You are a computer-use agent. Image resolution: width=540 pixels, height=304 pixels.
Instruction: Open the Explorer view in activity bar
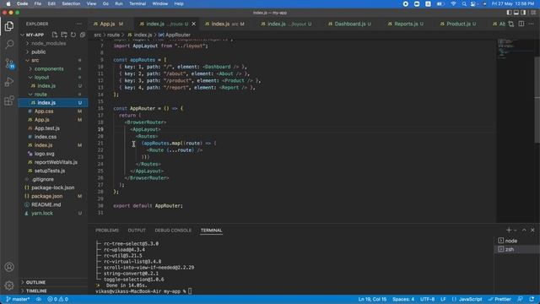coord(9,26)
